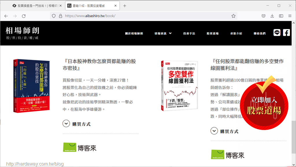Reload the current page
This screenshot has height=167, width=296.
[x=24, y=16]
